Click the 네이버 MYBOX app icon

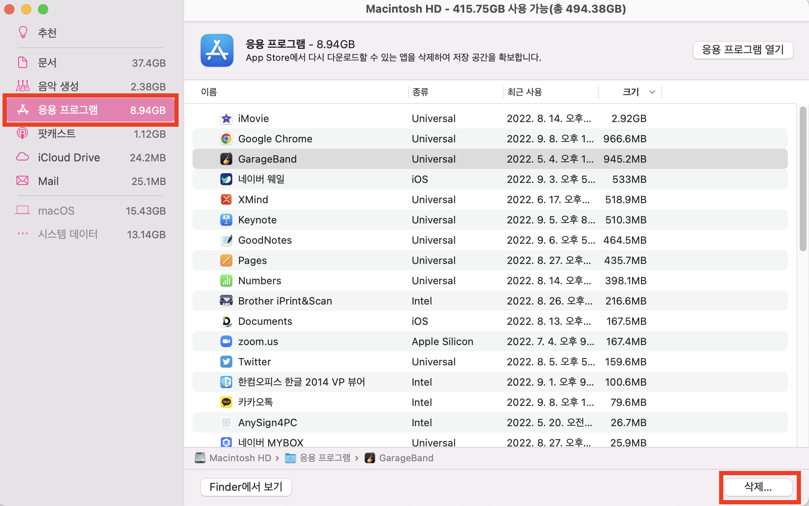point(226,442)
